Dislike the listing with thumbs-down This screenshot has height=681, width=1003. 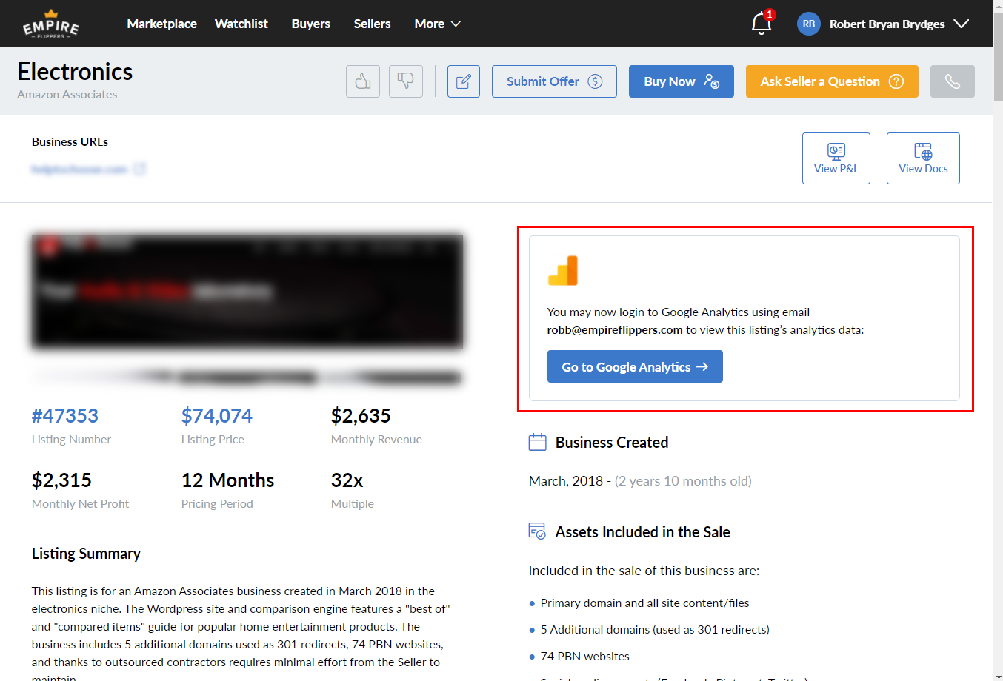pos(406,81)
